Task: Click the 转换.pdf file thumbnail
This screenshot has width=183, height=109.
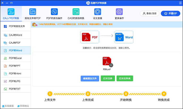Action: tap(106, 62)
